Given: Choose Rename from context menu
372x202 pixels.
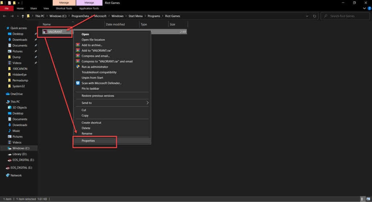Looking at the screenshot, I should 87,134.
